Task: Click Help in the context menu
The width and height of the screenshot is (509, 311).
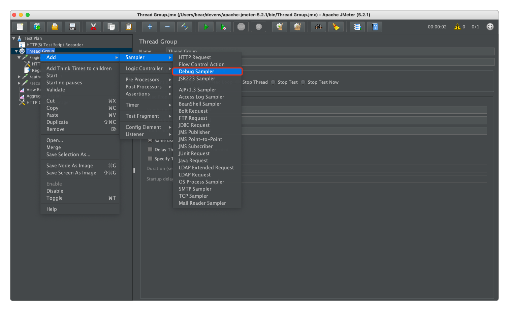Action: pos(80,209)
